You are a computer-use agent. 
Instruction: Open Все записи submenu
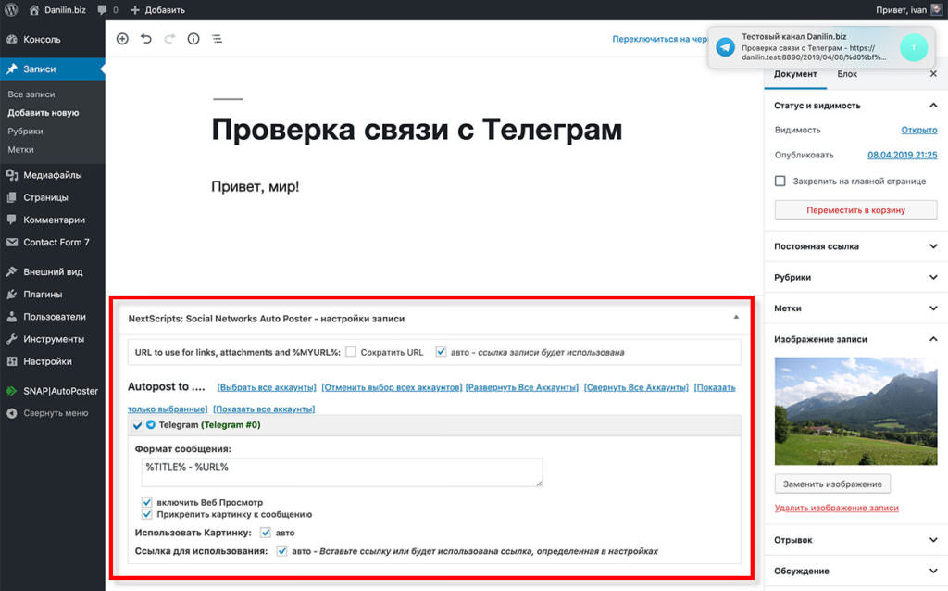coord(31,94)
